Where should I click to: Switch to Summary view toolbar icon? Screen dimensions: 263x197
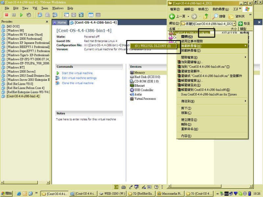click(x=91, y=15)
